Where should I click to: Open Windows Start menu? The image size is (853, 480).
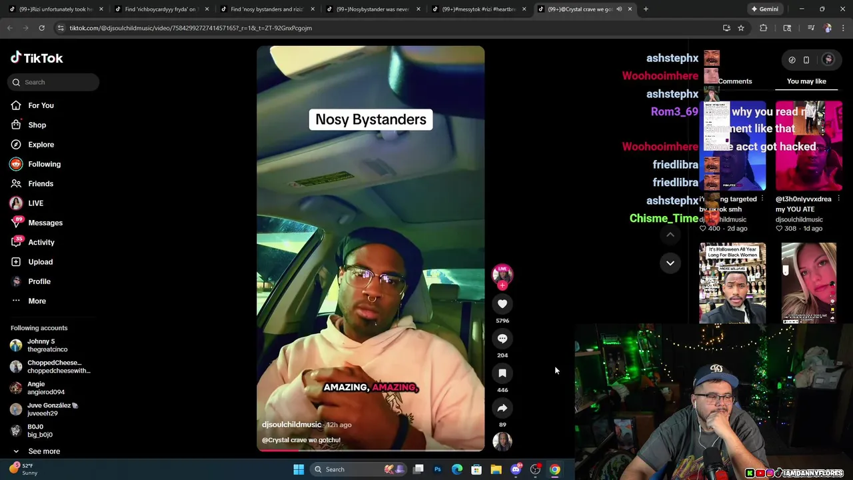(299, 469)
